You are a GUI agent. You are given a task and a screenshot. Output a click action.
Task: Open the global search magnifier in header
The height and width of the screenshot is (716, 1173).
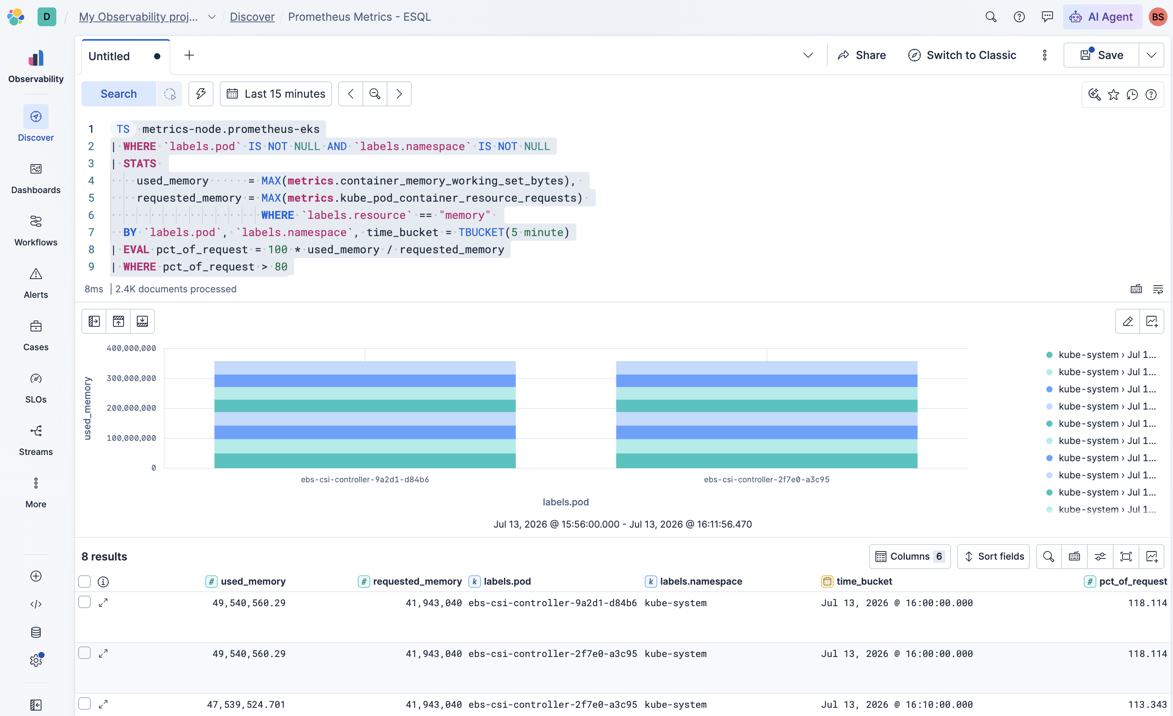click(x=991, y=17)
